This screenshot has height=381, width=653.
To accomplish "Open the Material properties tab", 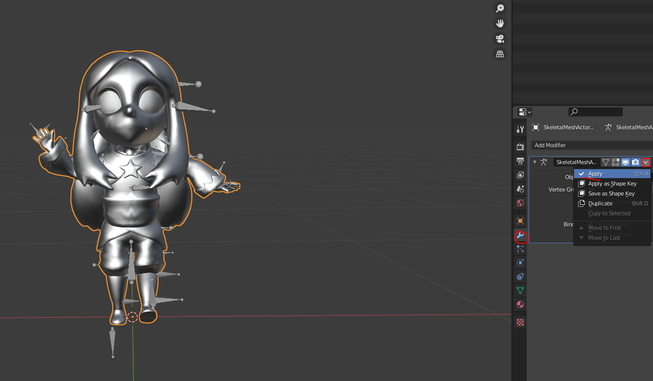I will [520, 304].
